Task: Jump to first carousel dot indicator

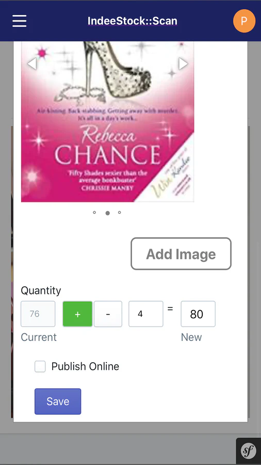Action: tap(94, 212)
